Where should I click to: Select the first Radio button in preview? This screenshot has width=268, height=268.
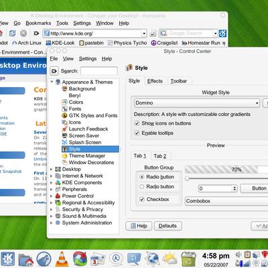click(141, 177)
